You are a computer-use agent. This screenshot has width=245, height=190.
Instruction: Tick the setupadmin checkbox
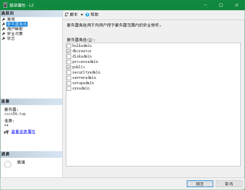69,83
